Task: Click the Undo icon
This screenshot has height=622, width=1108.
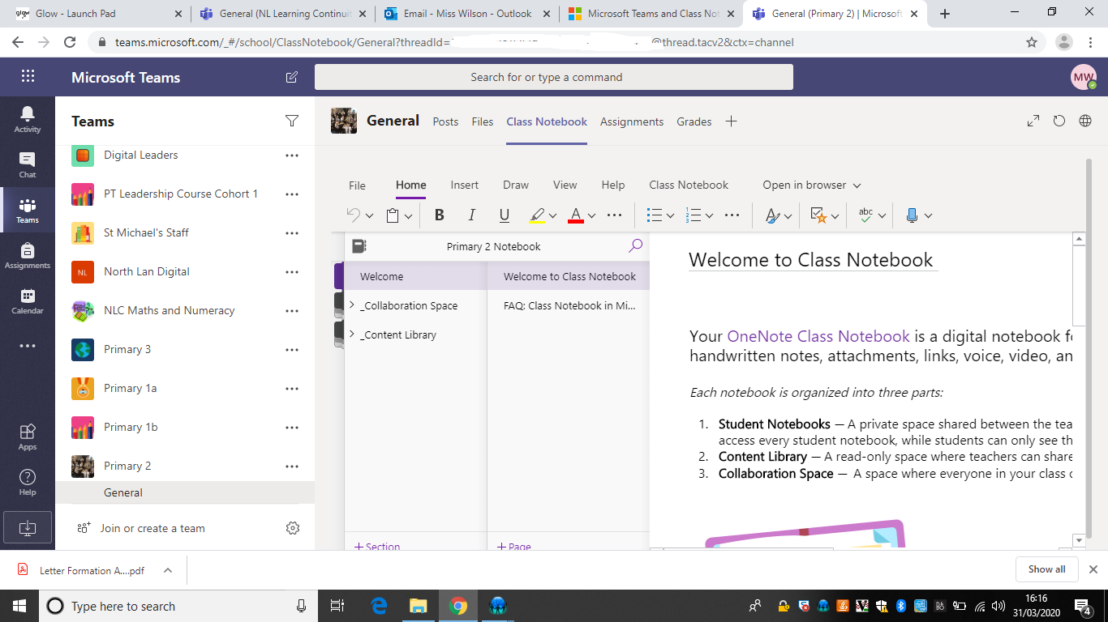Action: point(355,215)
